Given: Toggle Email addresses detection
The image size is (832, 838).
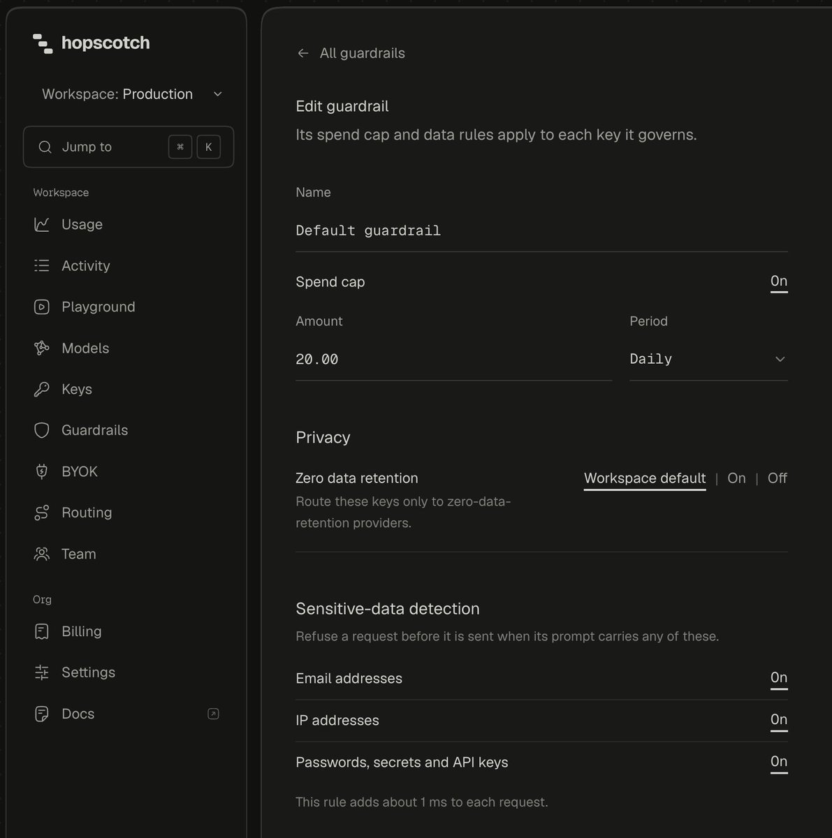Looking at the screenshot, I should tap(779, 678).
